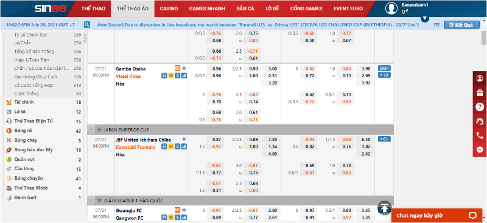Open the mail envelope icon

(x=436, y=25)
